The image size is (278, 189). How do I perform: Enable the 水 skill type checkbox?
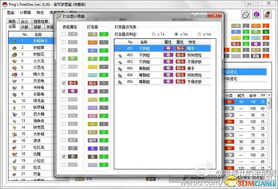64,51
